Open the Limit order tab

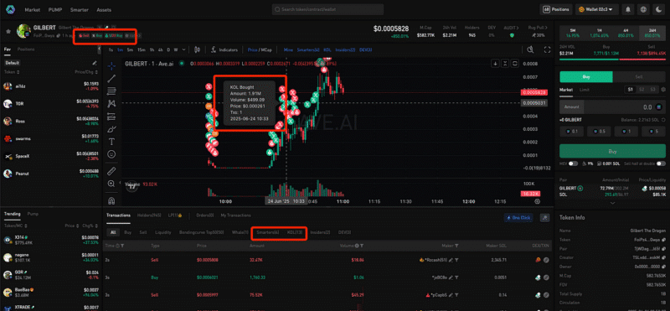[584, 90]
